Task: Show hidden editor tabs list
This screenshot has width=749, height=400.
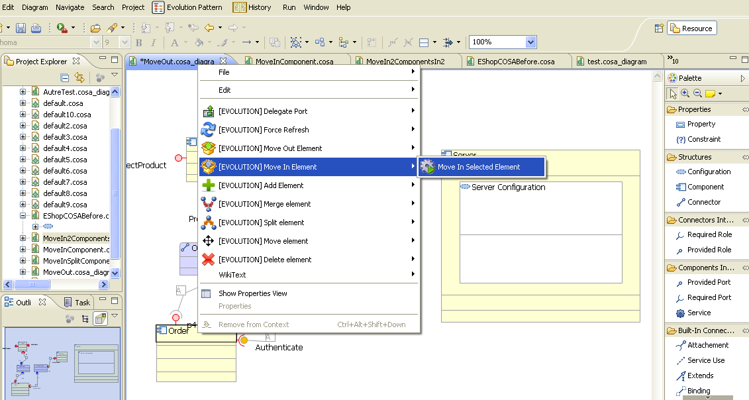Action: pyautogui.click(x=672, y=61)
